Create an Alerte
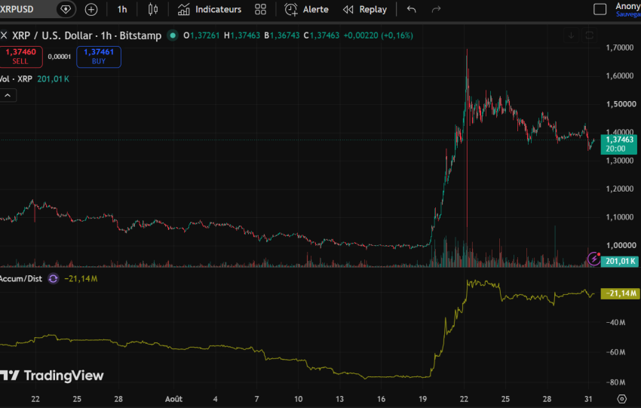The image size is (641, 408). tap(307, 9)
